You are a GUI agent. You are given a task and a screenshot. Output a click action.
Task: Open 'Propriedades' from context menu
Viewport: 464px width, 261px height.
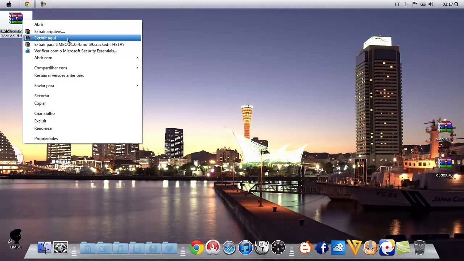coord(46,138)
